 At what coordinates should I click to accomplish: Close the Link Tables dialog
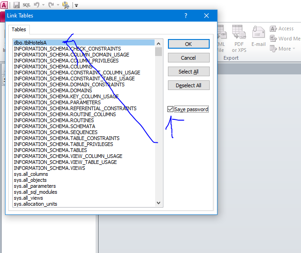(206, 16)
